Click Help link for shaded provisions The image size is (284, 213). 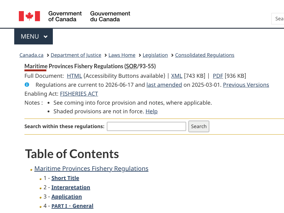pos(152,111)
